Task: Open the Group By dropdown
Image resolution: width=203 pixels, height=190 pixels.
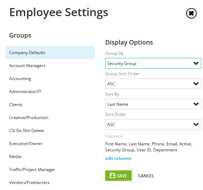Action: click(x=153, y=63)
